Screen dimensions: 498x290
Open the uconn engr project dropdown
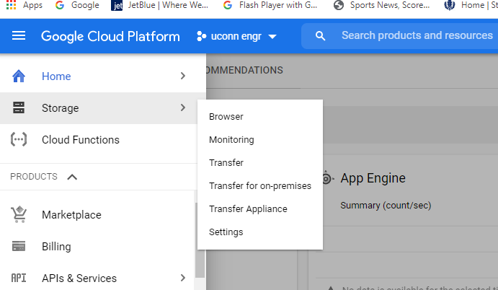(236, 36)
